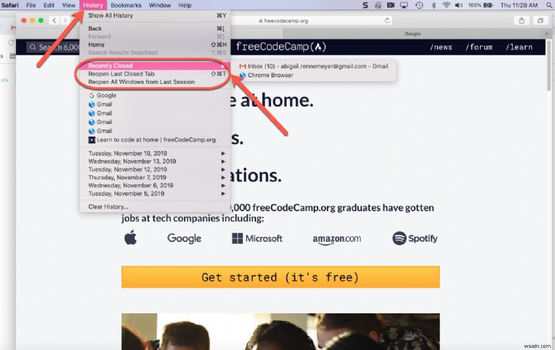Image resolution: width=555 pixels, height=350 pixels.
Task: Click the Thu 11:28 AM clock
Action: [519, 5]
